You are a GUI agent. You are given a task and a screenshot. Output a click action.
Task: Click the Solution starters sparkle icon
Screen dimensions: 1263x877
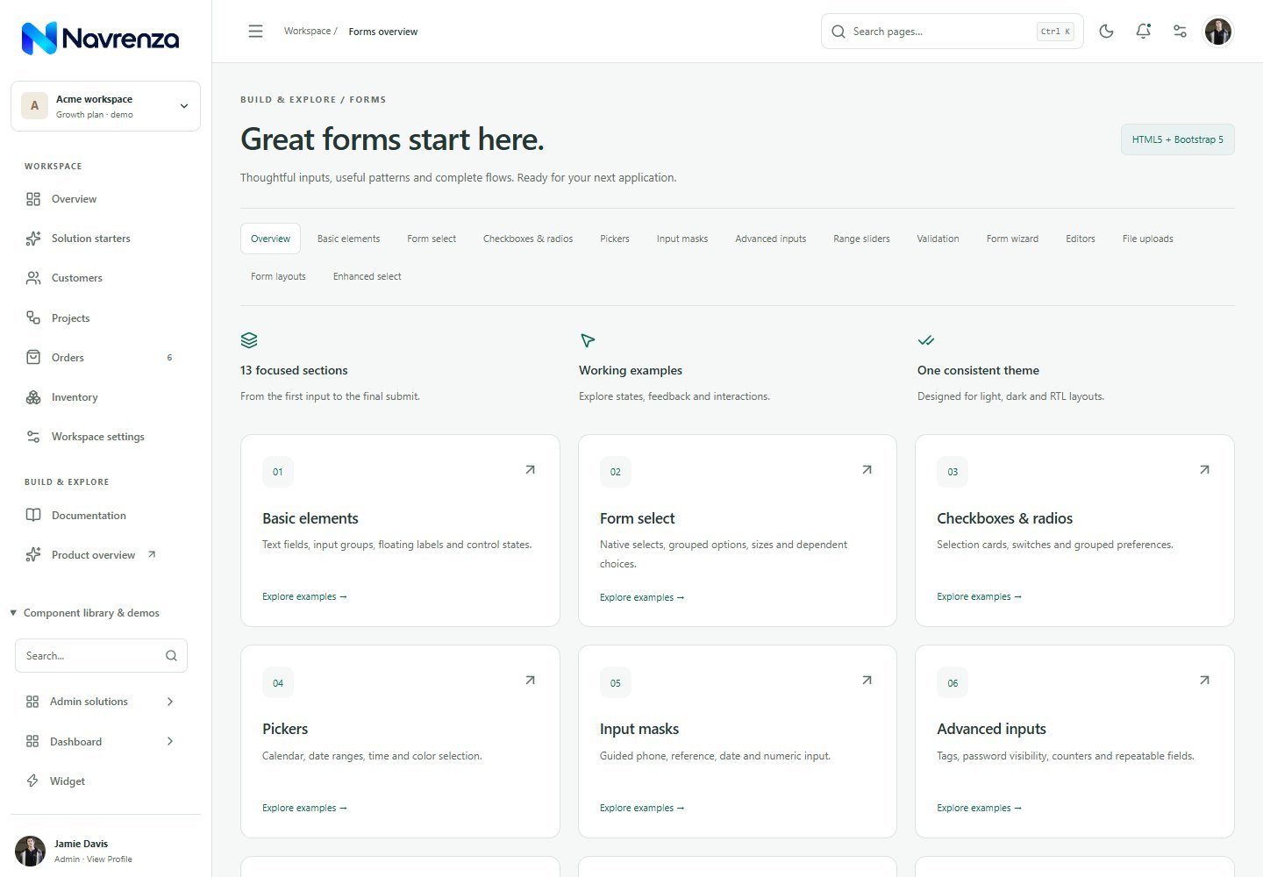pos(33,239)
